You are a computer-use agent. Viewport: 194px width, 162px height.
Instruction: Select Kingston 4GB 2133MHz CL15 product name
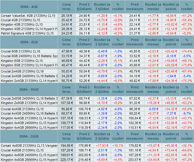(x=22, y=24)
